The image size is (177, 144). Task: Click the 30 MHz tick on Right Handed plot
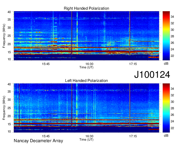pos(9,28)
